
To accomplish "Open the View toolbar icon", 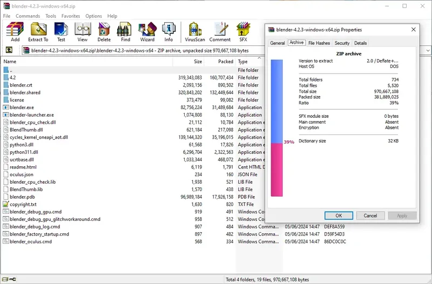I will pos(83,29).
